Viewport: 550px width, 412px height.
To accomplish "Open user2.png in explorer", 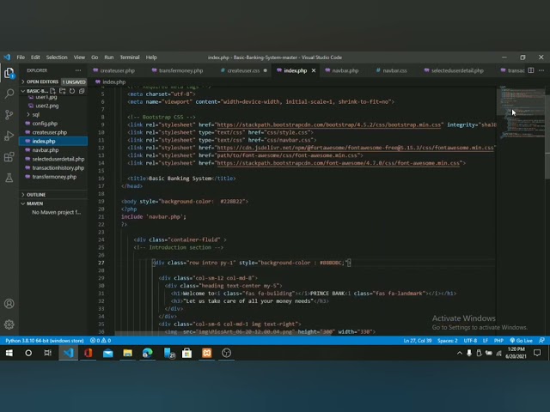I will point(47,106).
